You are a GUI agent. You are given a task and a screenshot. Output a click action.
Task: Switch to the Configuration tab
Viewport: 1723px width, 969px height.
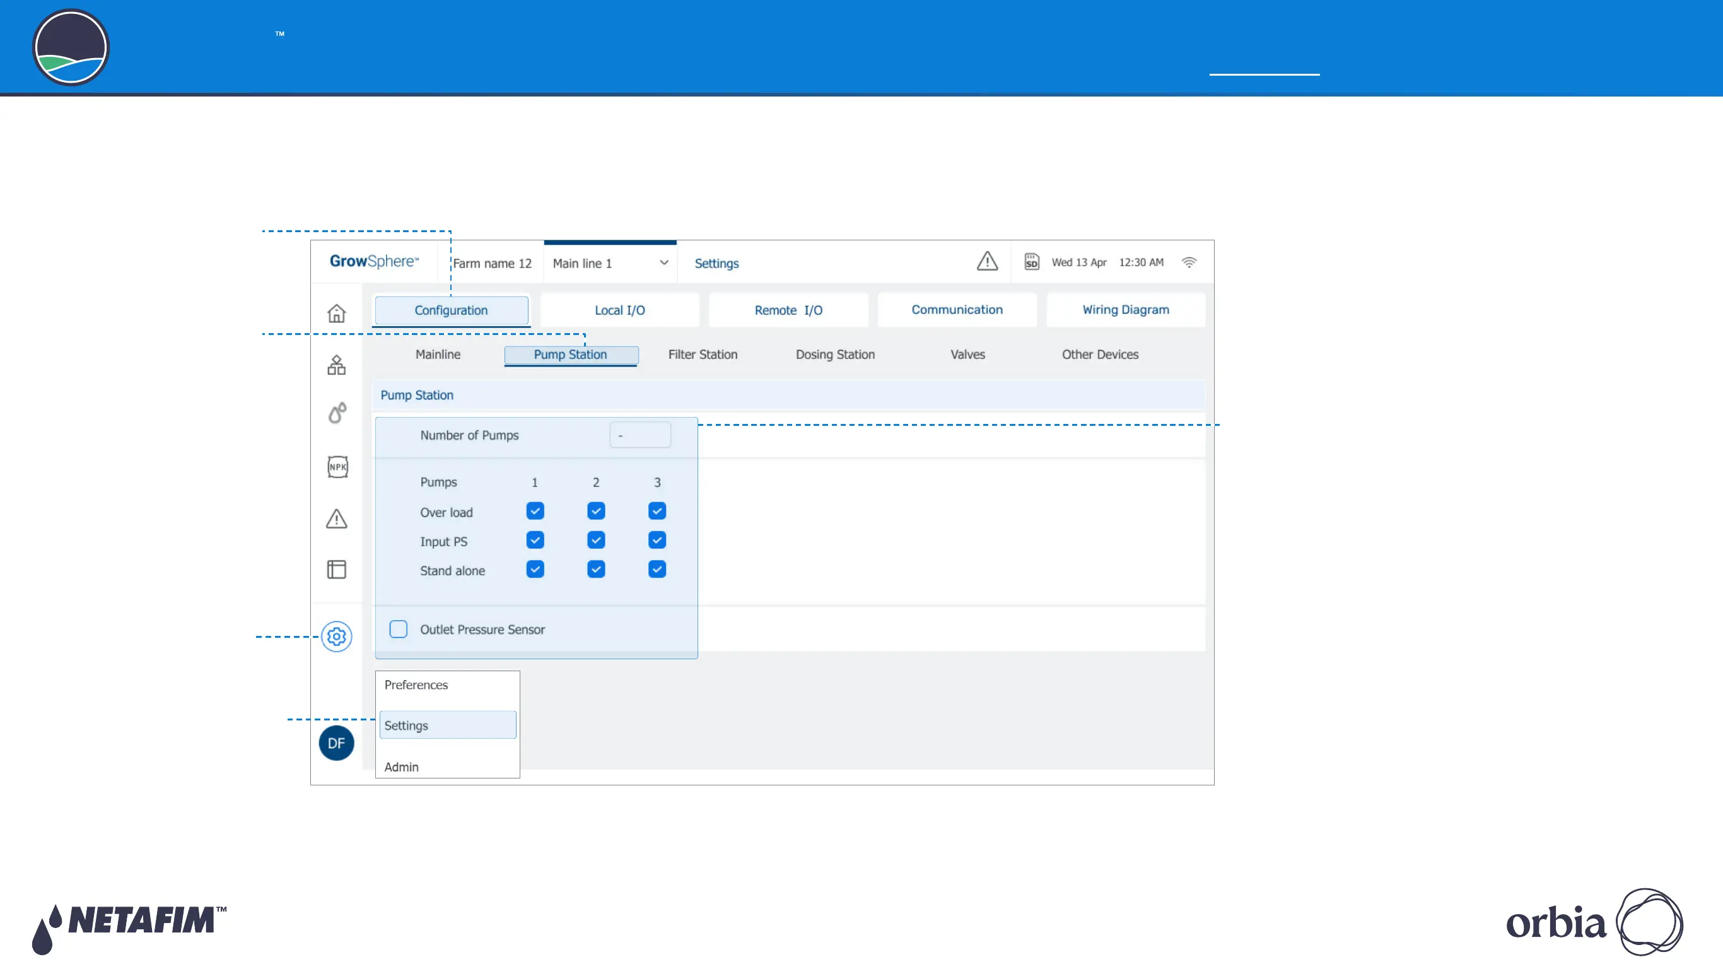452,310
